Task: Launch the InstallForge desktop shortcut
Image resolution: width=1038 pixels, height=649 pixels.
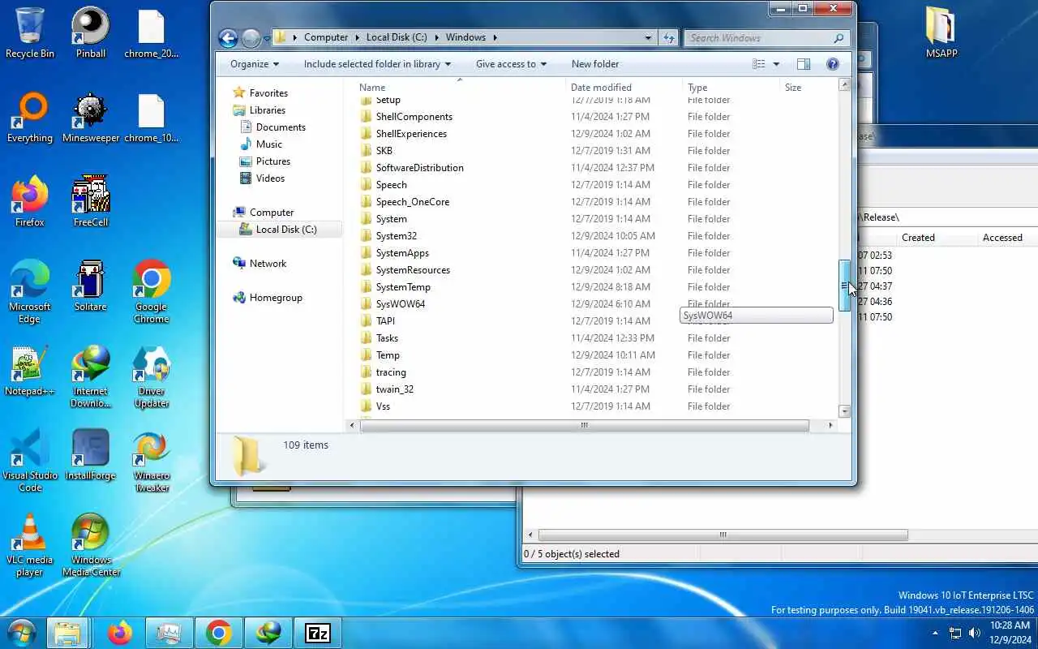Action: tap(90, 455)
